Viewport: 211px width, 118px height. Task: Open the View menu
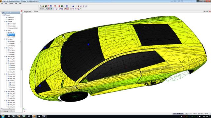tap(6, 4)
